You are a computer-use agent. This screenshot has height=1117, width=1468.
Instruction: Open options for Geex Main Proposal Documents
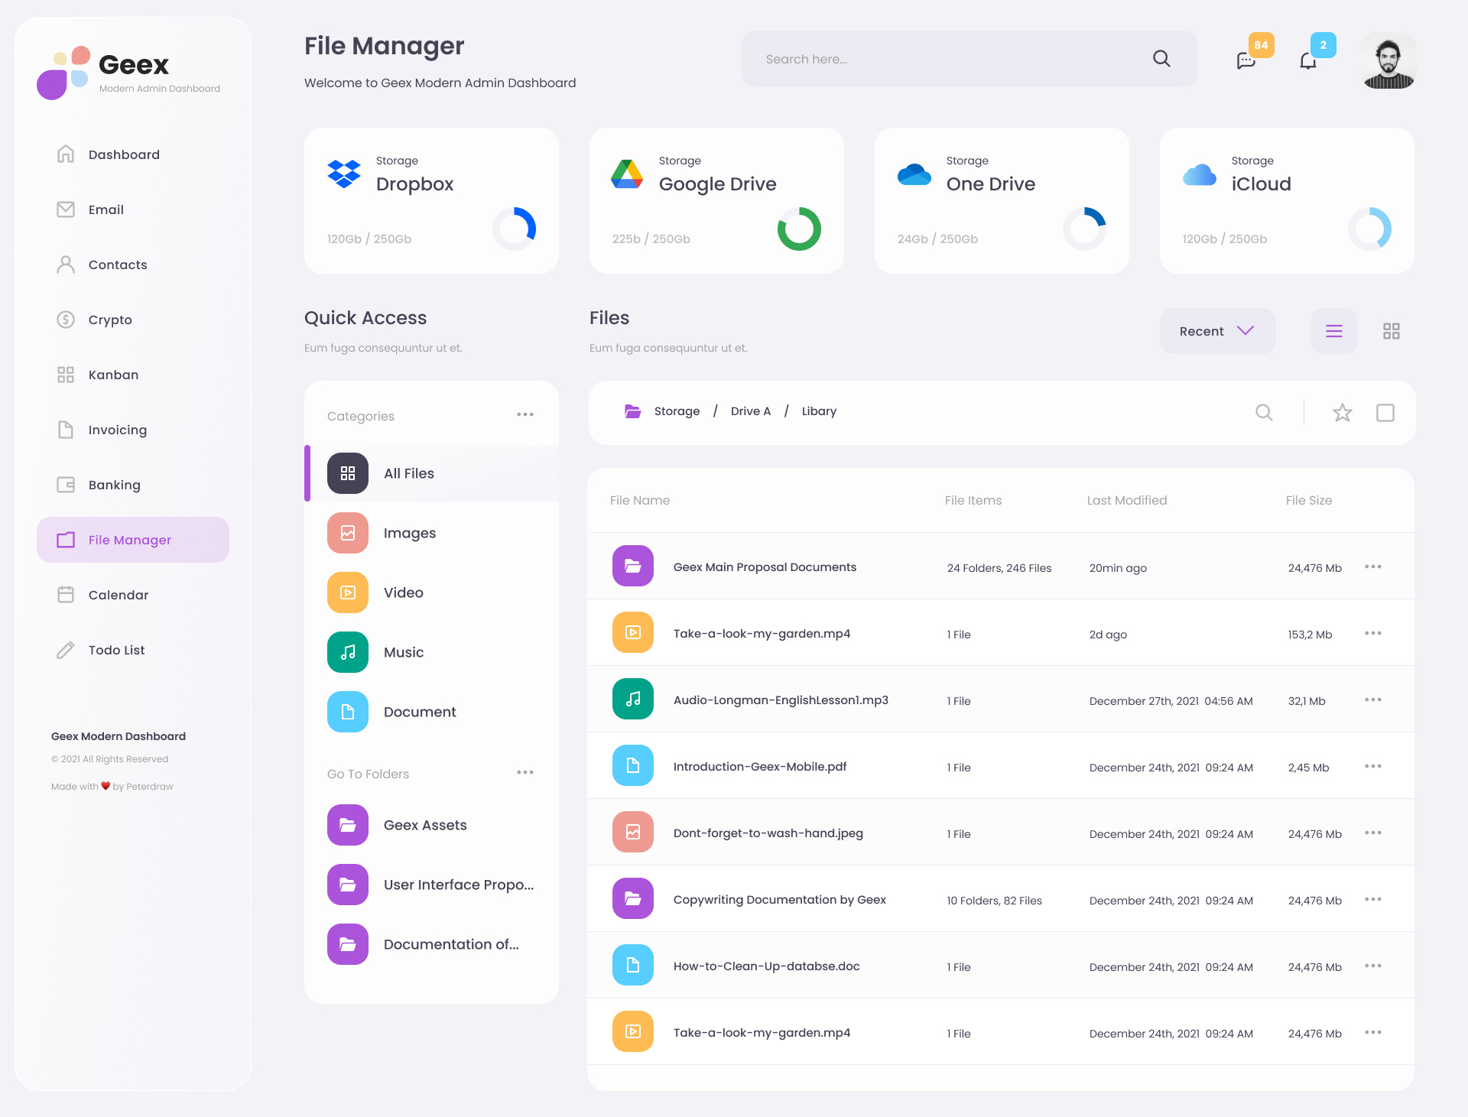click(x=1373, y=567)
